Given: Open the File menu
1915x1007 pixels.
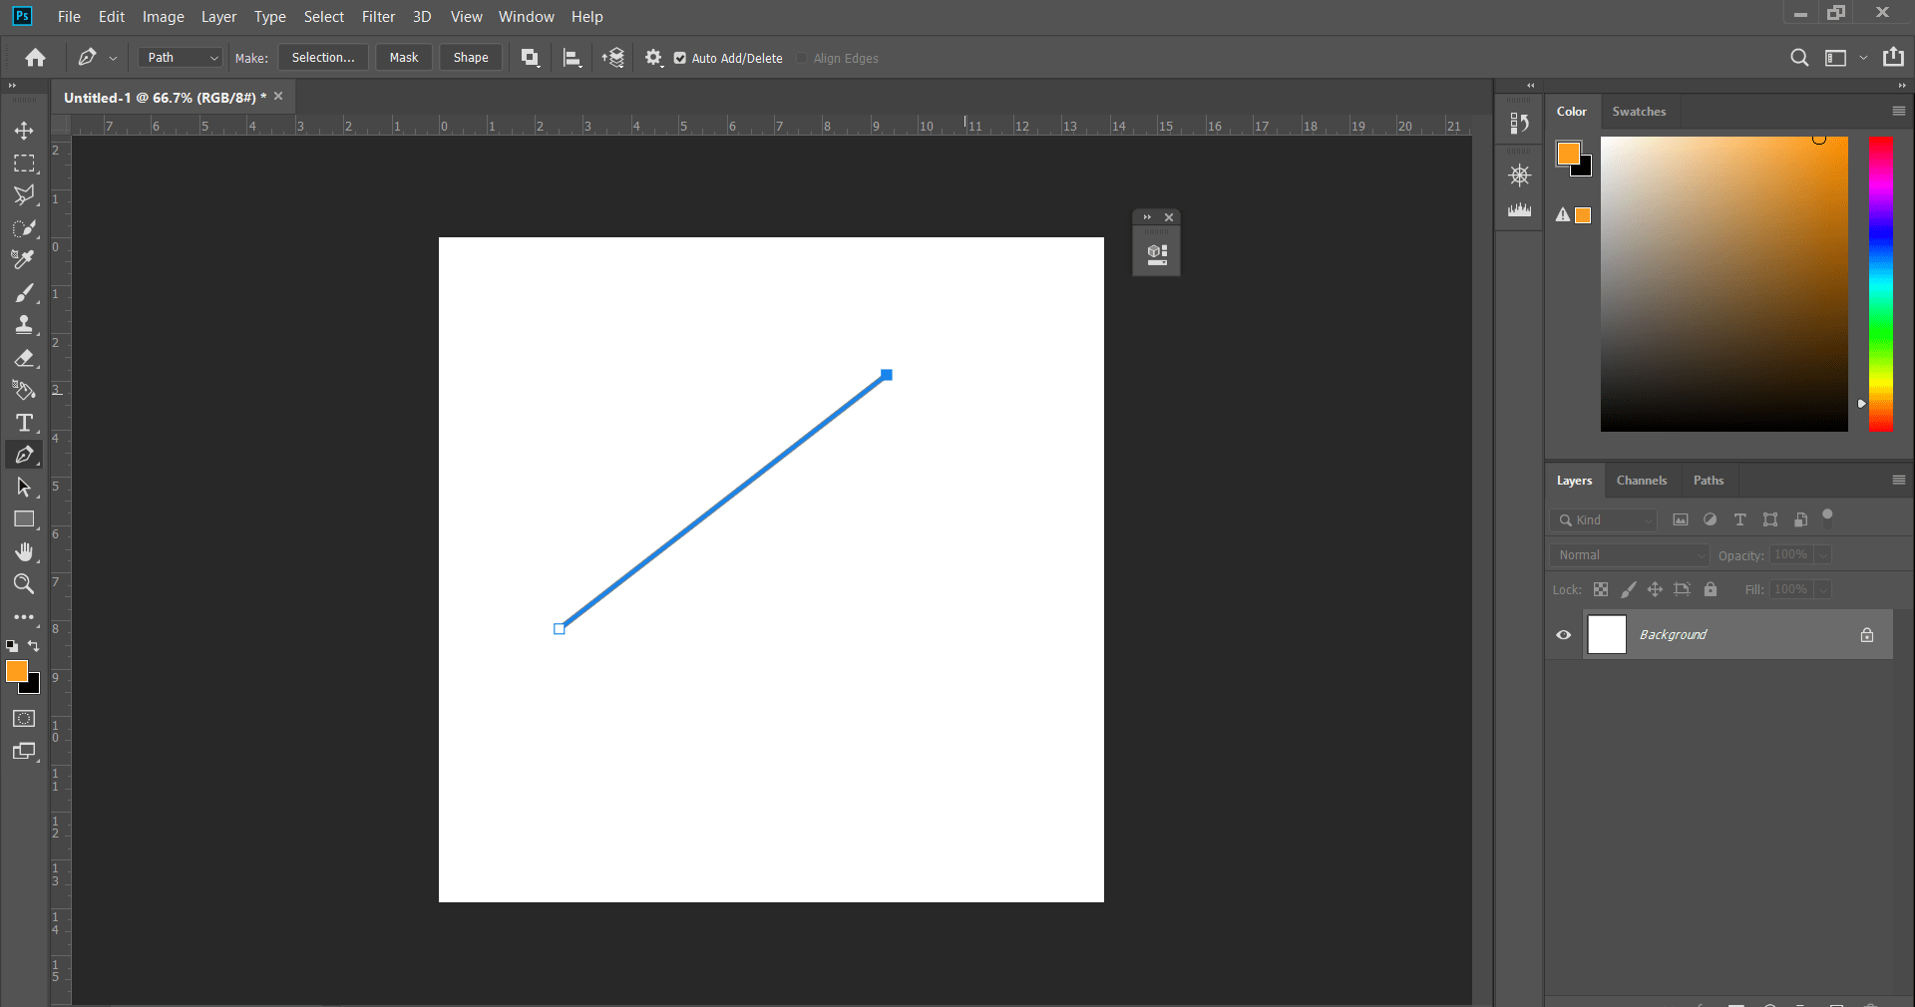Looking at the screenshot, I should (69, 17).
